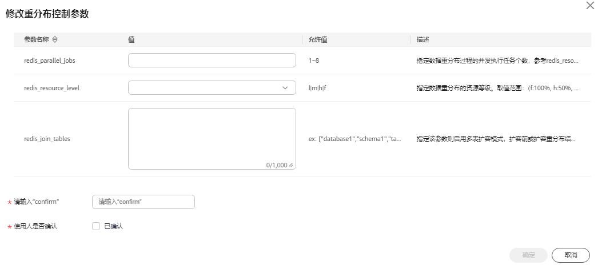Screen dimensions: 602x265
Task: Grab the textarea resize handle corner
Action: [291, 165]
